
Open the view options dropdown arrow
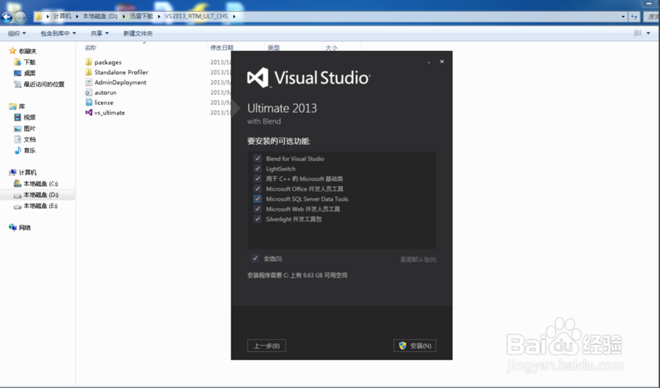coord(648,33)
